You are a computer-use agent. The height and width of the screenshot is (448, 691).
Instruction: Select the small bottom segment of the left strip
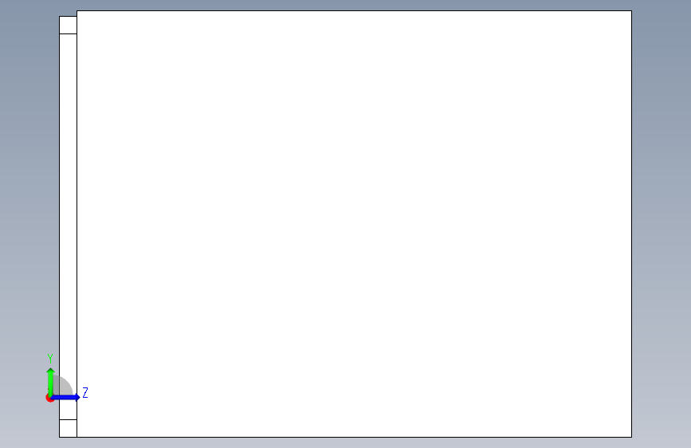68,428
